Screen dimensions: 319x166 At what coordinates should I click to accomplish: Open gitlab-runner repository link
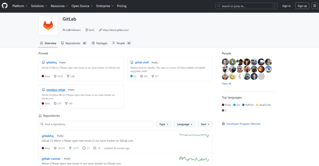[51, 159]
